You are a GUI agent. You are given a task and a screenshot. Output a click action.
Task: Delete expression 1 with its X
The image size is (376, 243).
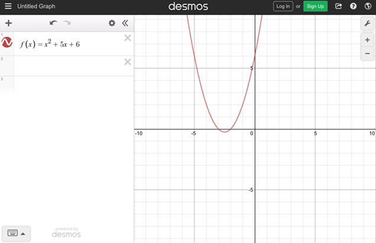point(128,38)
